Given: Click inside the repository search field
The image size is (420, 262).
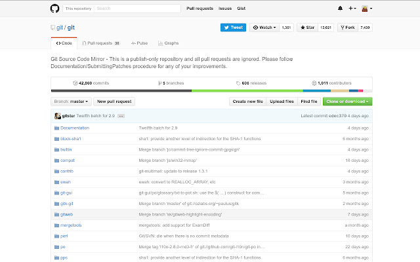Looking at the screenshot, I should coord(137,9).
